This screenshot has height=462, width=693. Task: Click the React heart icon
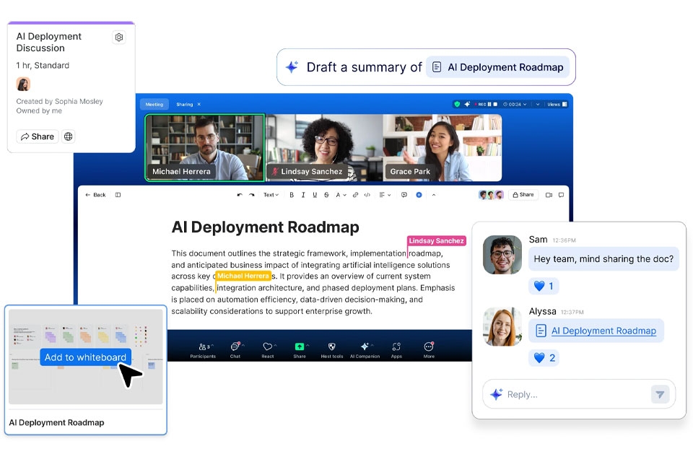267,349
